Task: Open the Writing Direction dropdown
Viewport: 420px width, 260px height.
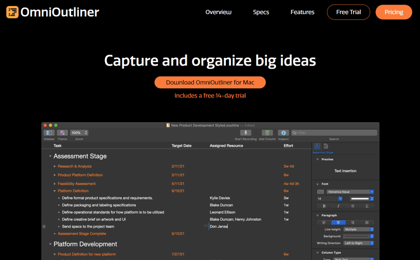Action: coord(358,243)
